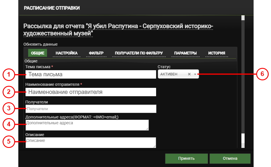Grab the Дополнительные адреса resize handle
271x167 pixels.
click(x=147, y=129)
